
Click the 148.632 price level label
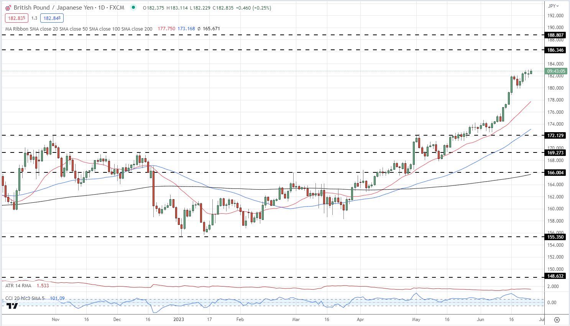[x=555, y=276]
